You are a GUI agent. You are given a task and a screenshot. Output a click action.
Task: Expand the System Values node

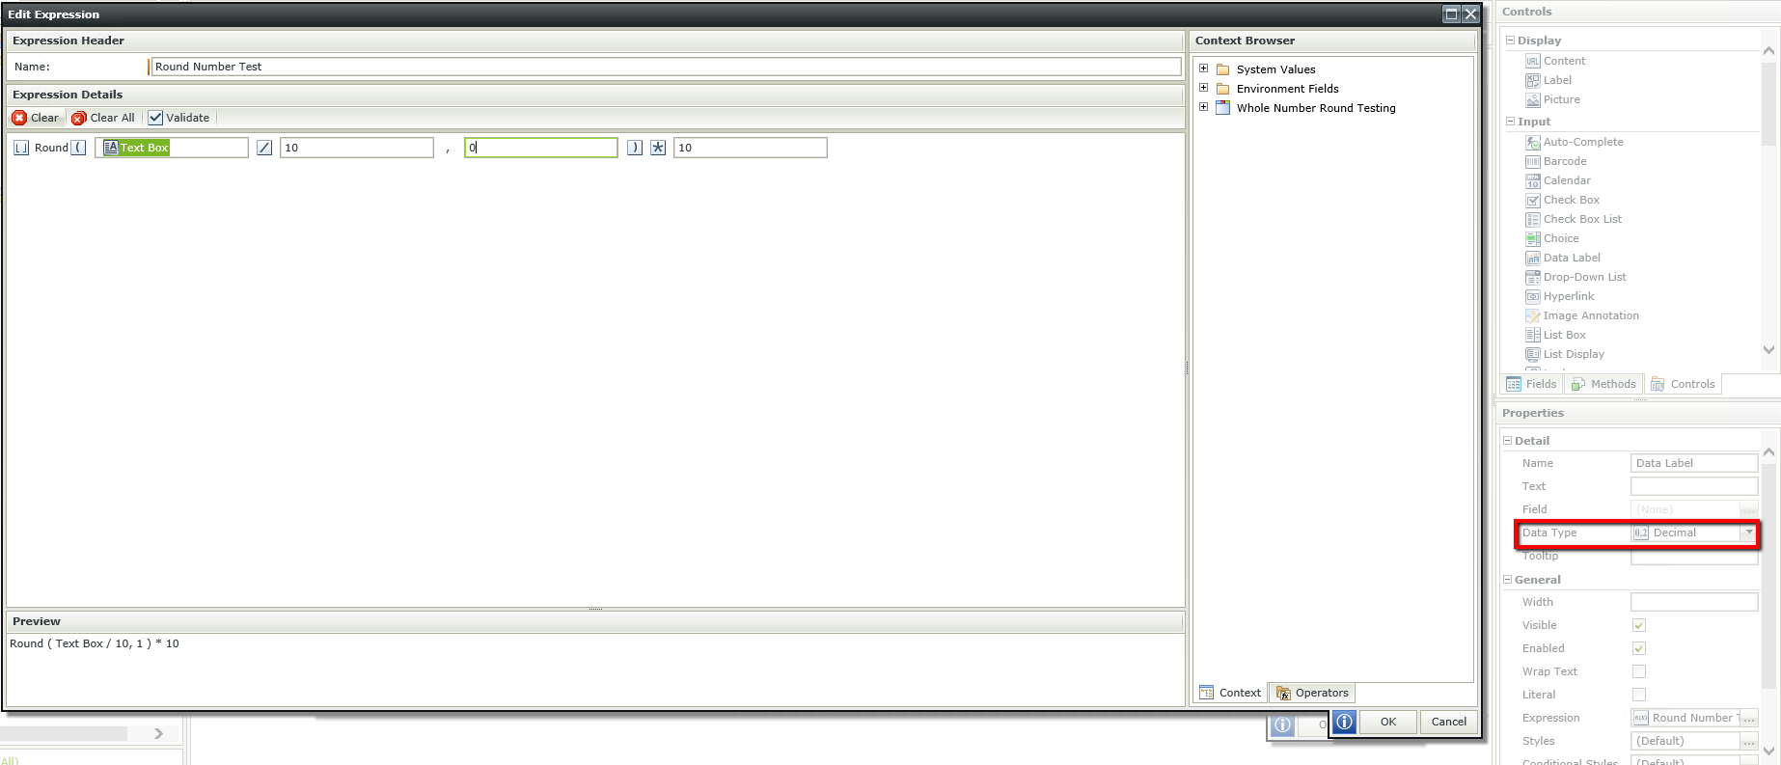coord(1203,68)
